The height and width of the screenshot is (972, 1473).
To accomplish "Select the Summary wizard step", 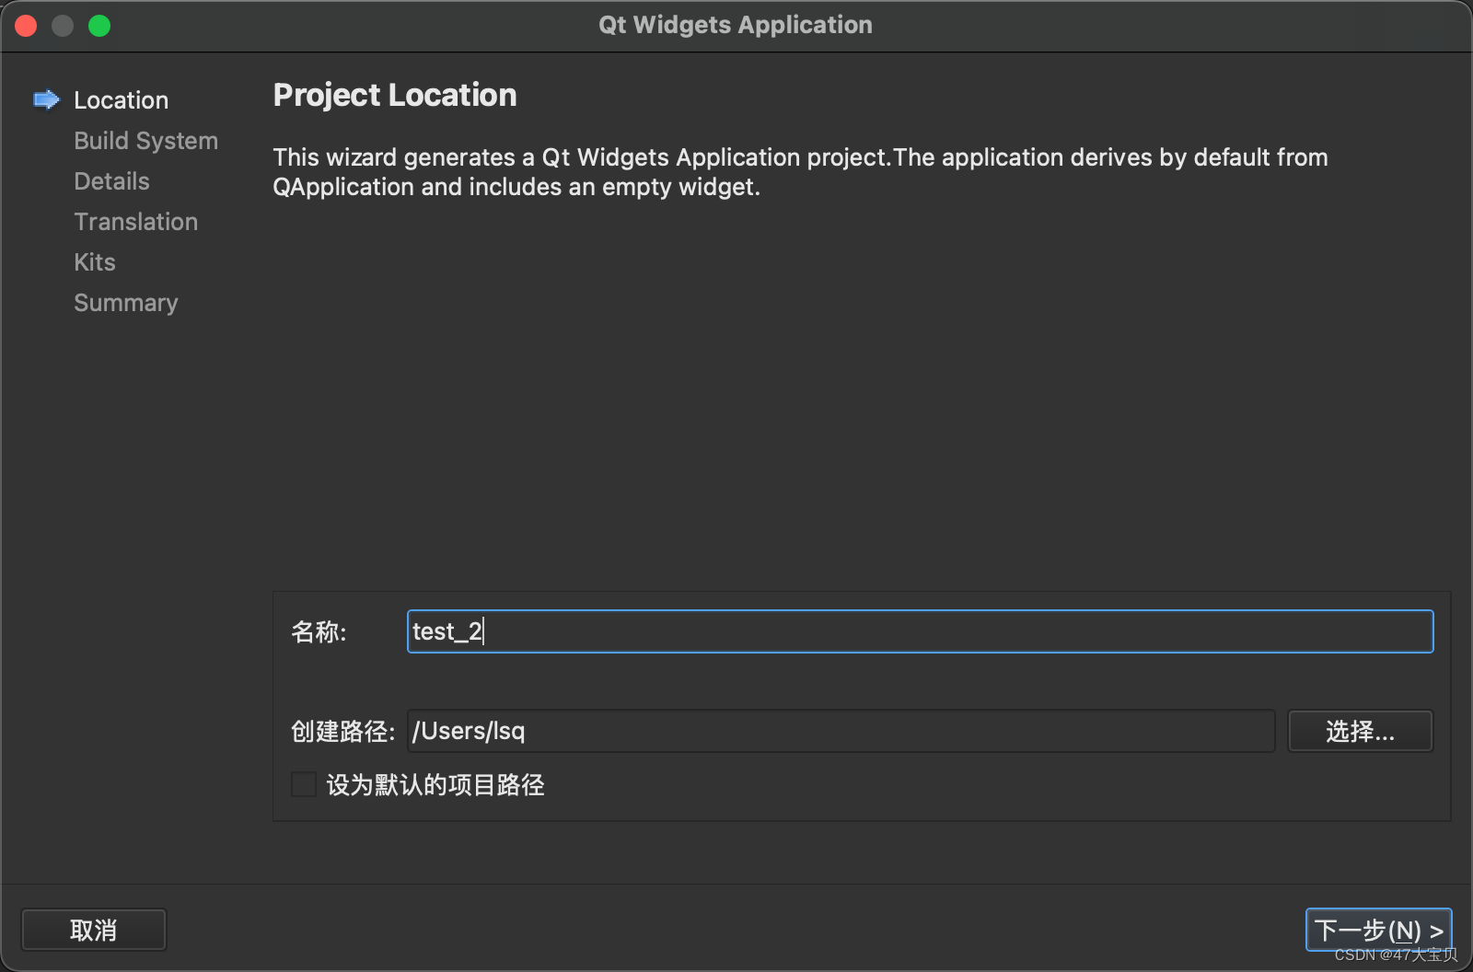I will [125, 303].
